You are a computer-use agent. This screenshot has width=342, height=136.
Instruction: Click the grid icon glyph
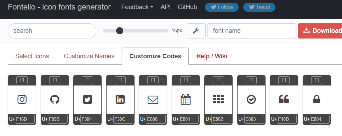(218, 99)
